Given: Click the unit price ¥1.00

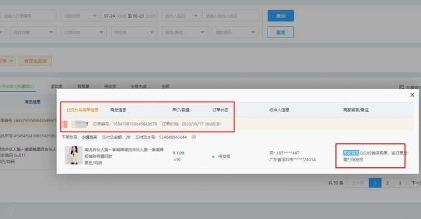Looking at the screenshot, I should (178, 153).
